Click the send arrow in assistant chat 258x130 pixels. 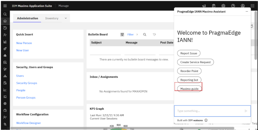(x=246, y=111)
